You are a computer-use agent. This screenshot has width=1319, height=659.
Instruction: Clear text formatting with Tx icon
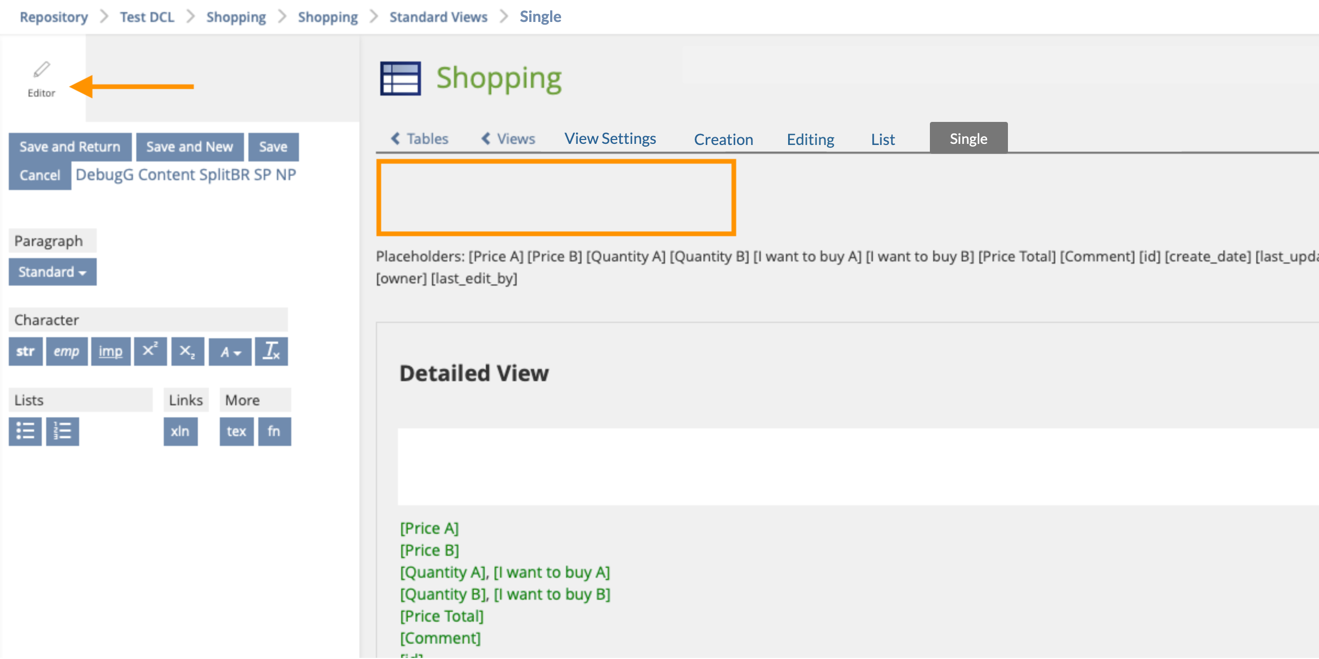pyautogui.click(x=271, y=351)
